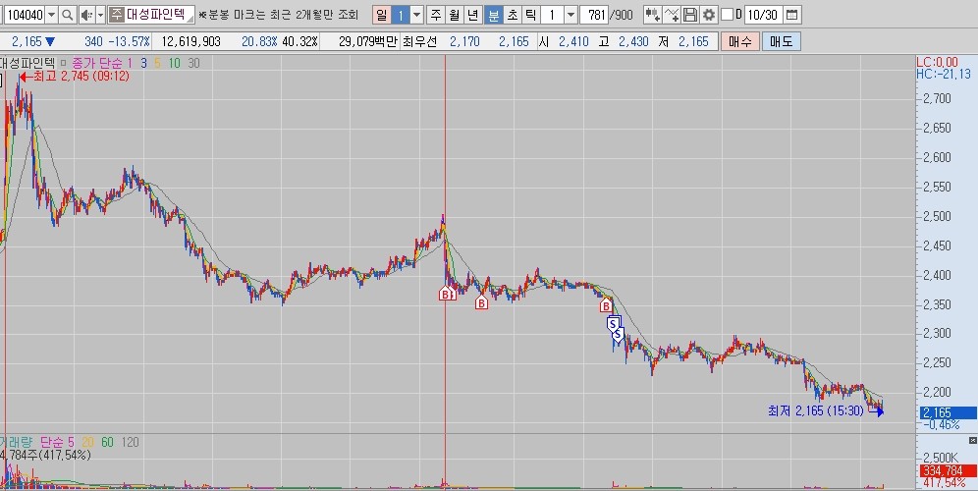
Task: Click the line indicator add icon
Action: [x=672, y=15]
